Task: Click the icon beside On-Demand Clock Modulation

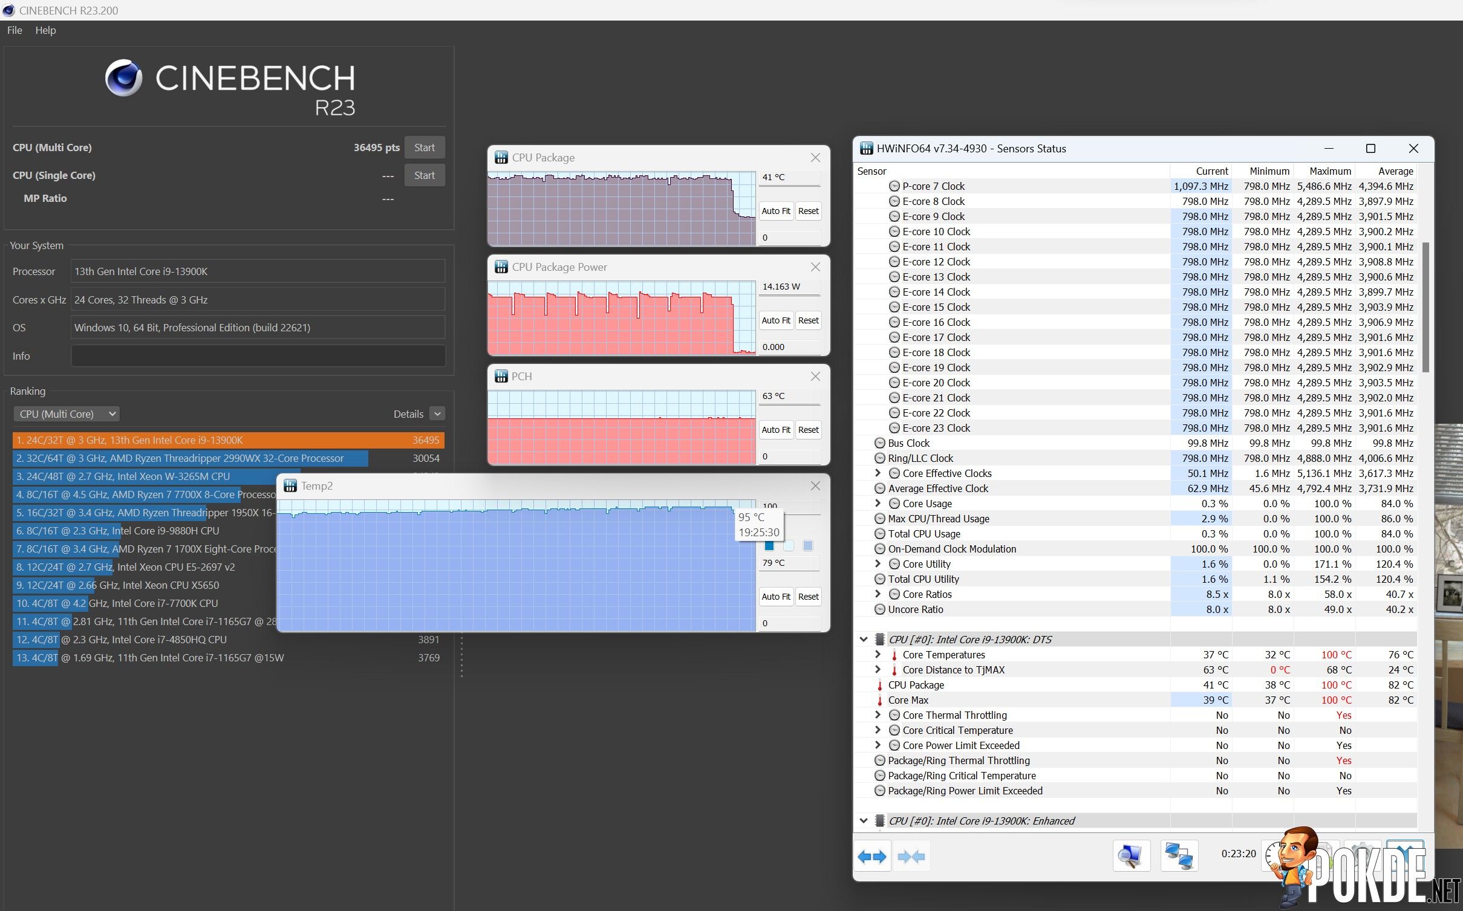Action: (x=880, y=549)
